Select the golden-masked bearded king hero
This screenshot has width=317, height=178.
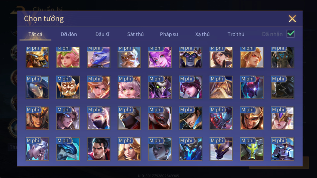click(68, 88)
